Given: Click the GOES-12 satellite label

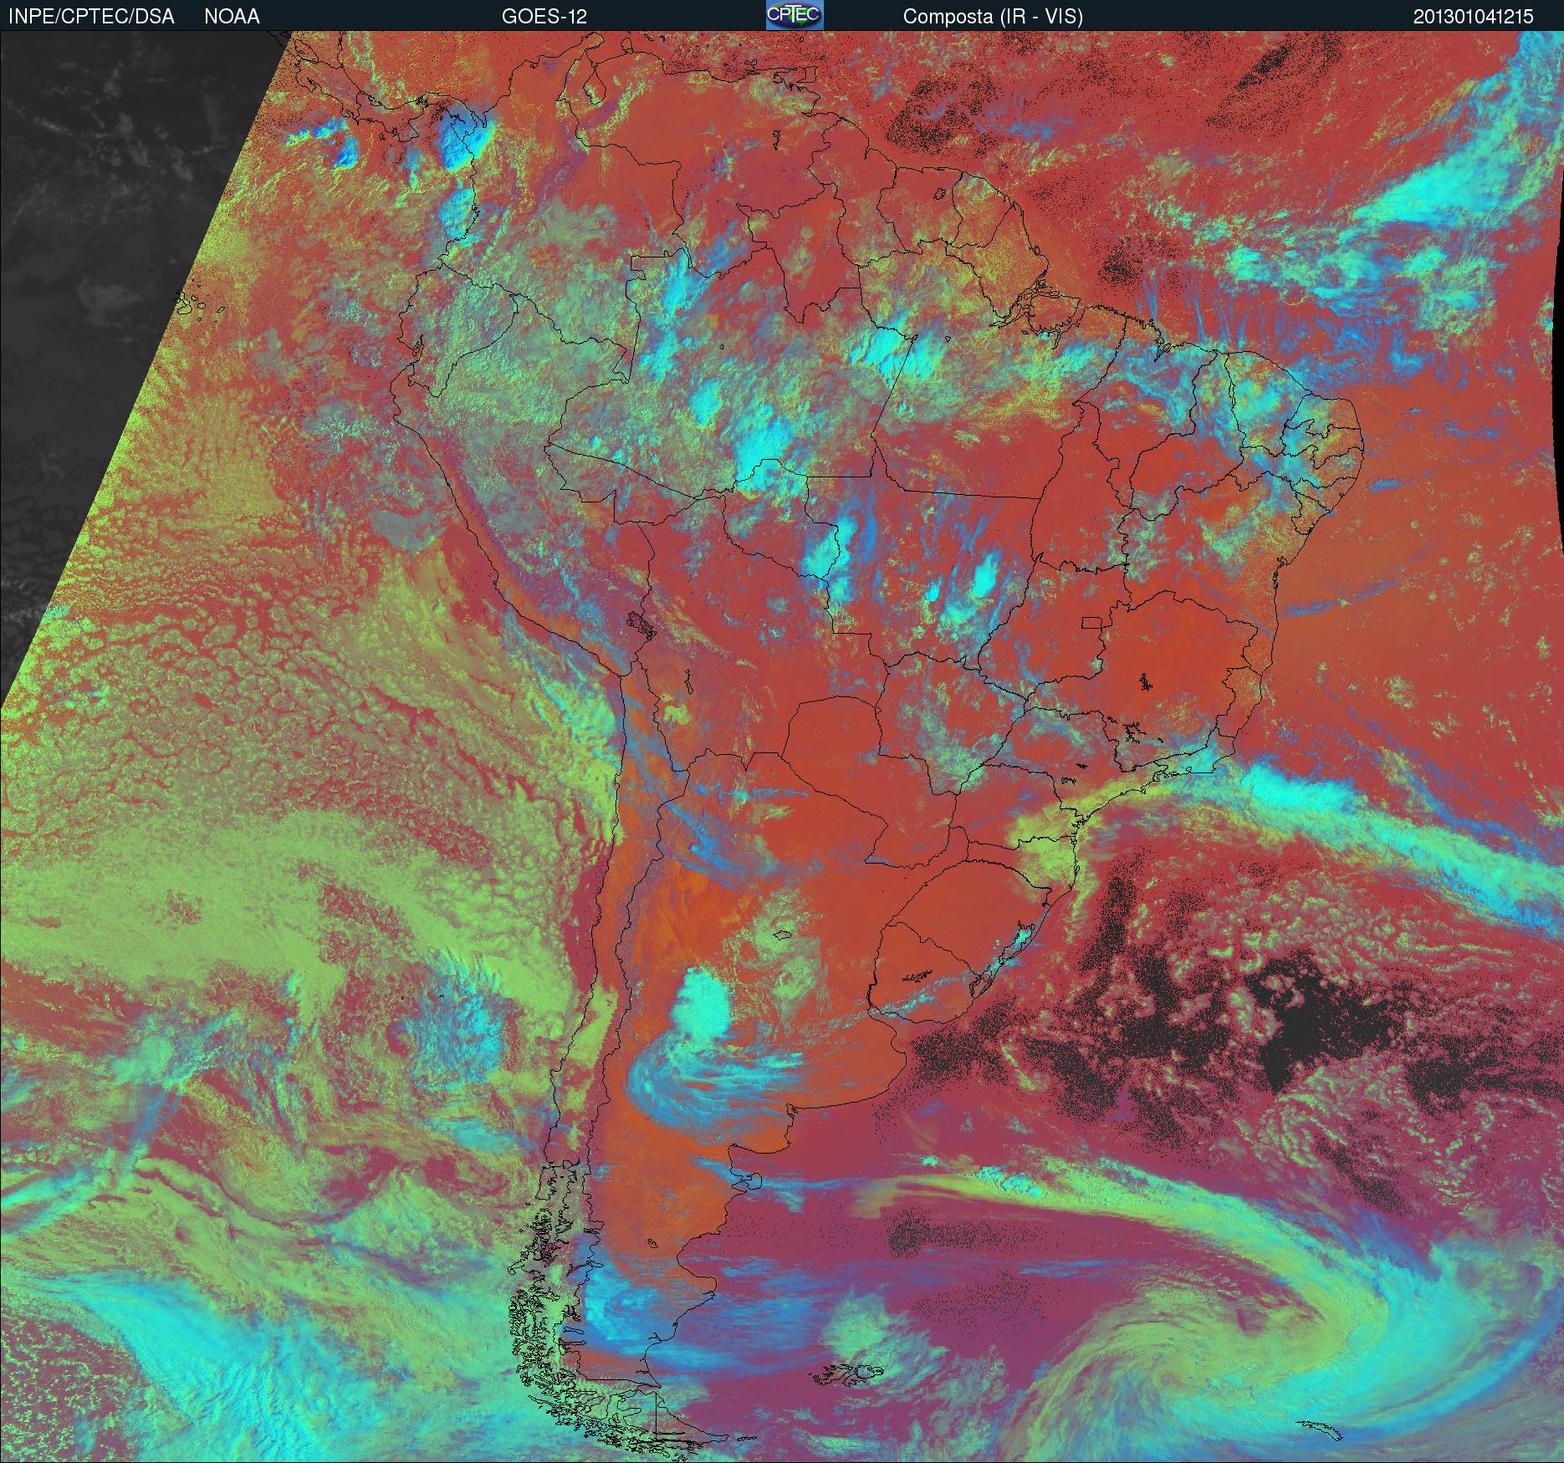Looking at the screenshot, I should point(544,17).
